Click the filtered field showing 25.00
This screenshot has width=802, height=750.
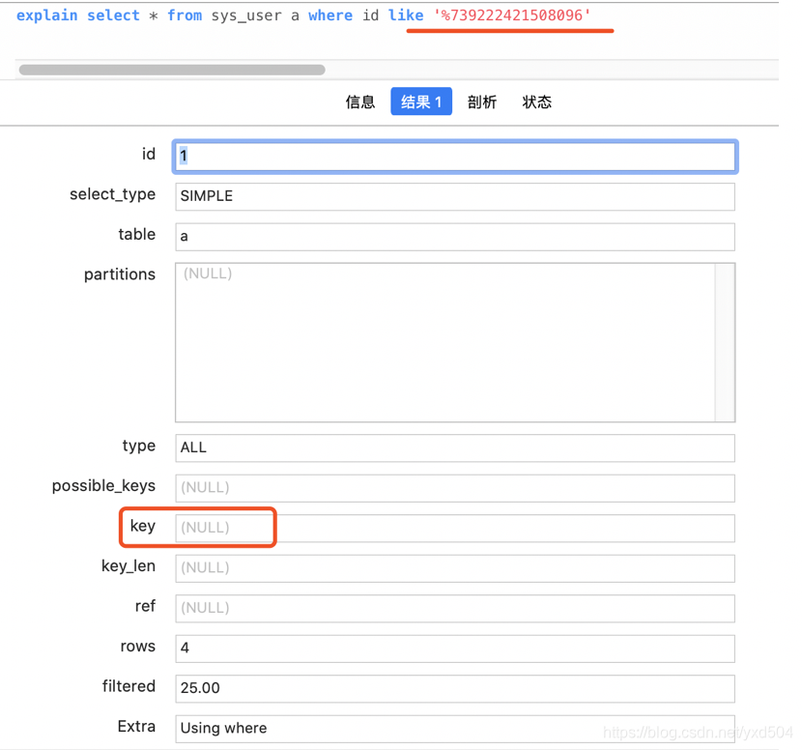pyautogui.click(x=455, y=688)
